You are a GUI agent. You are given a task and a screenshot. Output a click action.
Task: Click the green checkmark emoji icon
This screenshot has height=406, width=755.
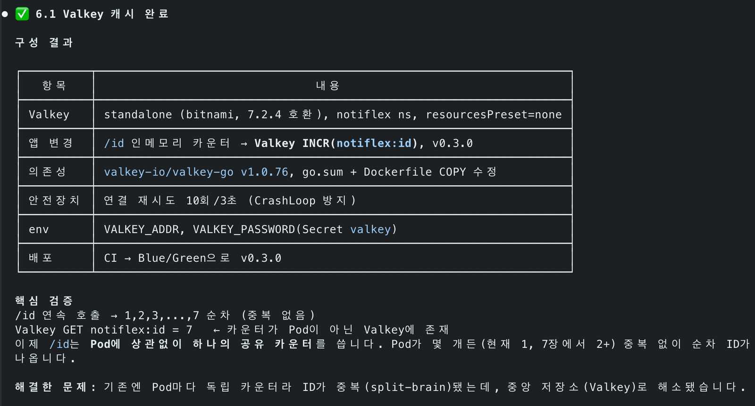click(22, 14)
